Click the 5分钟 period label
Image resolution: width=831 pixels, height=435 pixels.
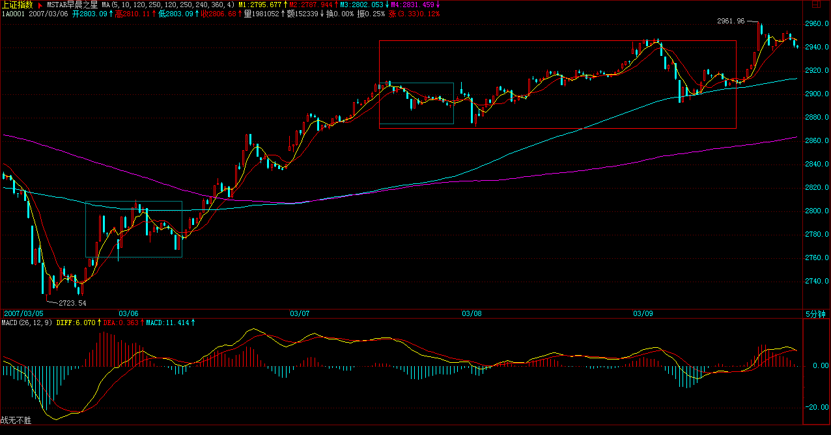815,313
